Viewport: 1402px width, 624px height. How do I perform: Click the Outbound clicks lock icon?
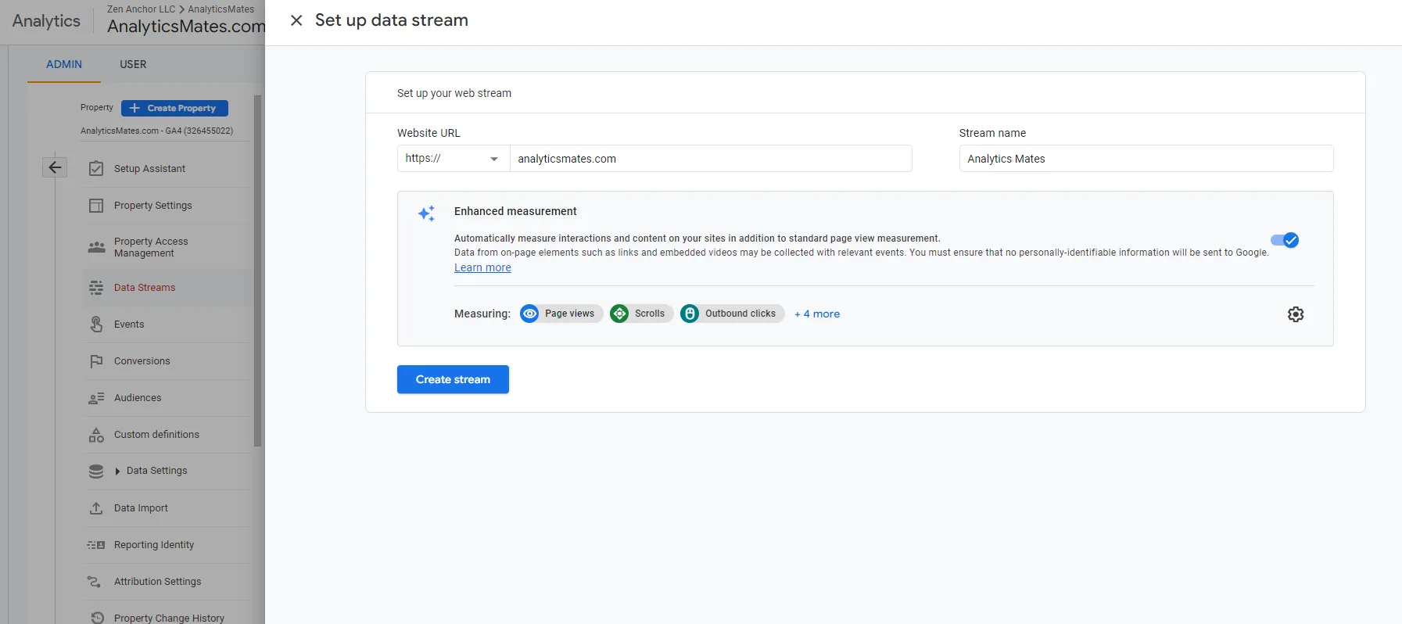(690, 314)
